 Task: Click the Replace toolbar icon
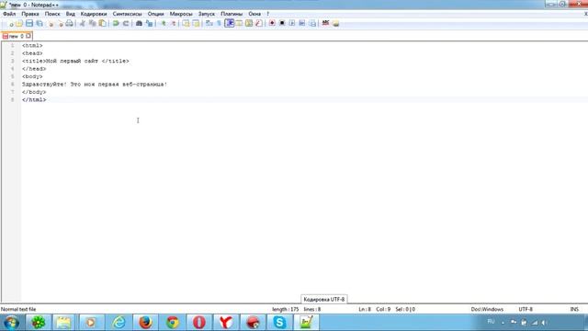pos(149,23)
